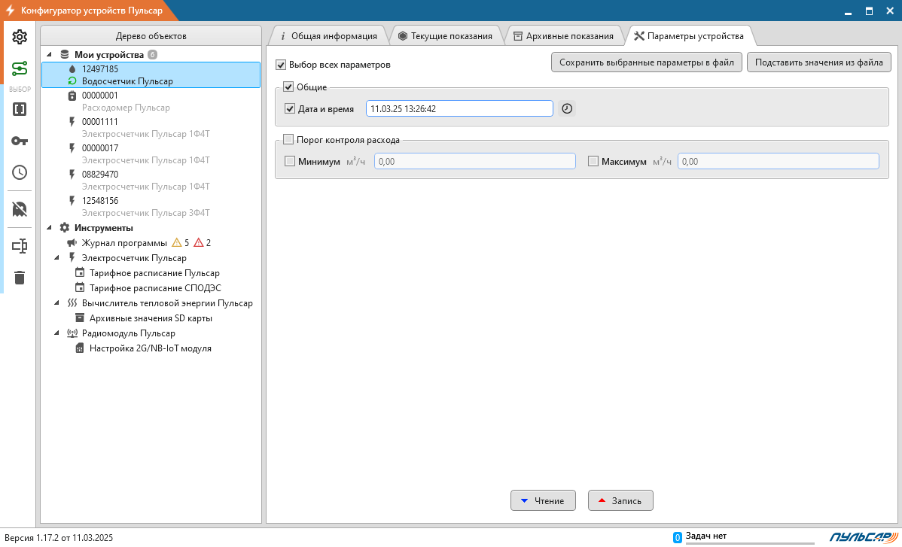Image resolution: width=902 pixels, height=547 pixels.
Task: Click the calendar icon of Тарифное расписание Пульсар
Action: point(80,273)
